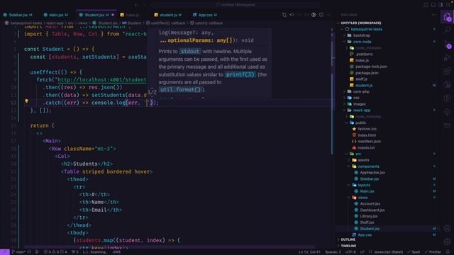
Task: Expand the TIMELINE section
Action: click(x=348, y=246)
